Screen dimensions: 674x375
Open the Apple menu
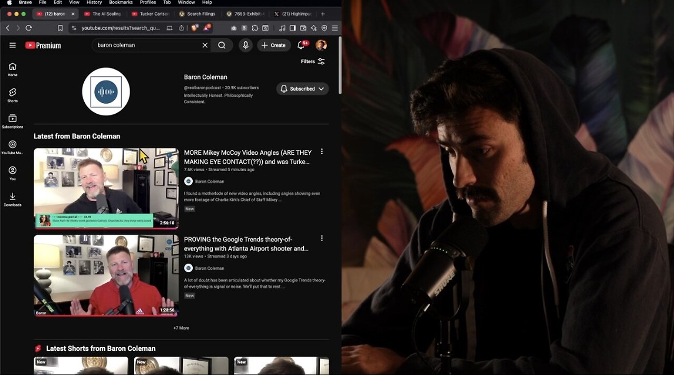tap(9, 3)
